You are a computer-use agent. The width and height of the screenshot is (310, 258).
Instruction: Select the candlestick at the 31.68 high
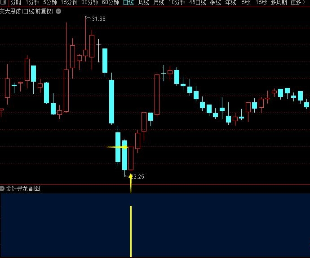pos(86,53)
